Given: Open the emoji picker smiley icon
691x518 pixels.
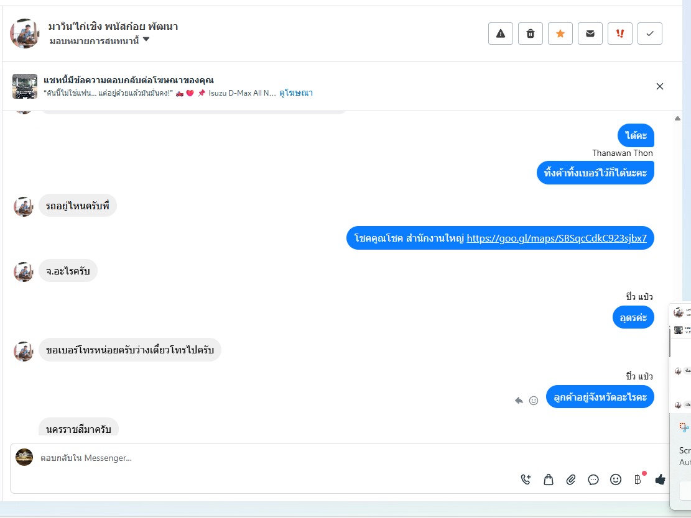Looking at the screenshot, I should click(616, 479).
